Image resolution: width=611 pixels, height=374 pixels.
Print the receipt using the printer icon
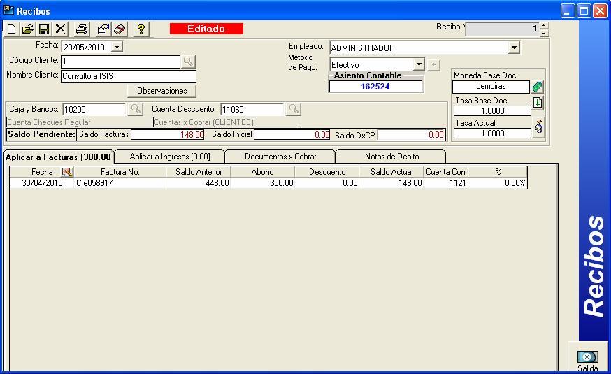[82, 29]
